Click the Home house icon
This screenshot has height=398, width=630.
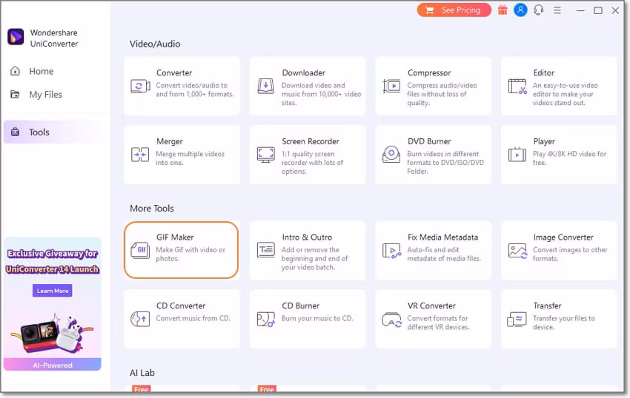15,71
